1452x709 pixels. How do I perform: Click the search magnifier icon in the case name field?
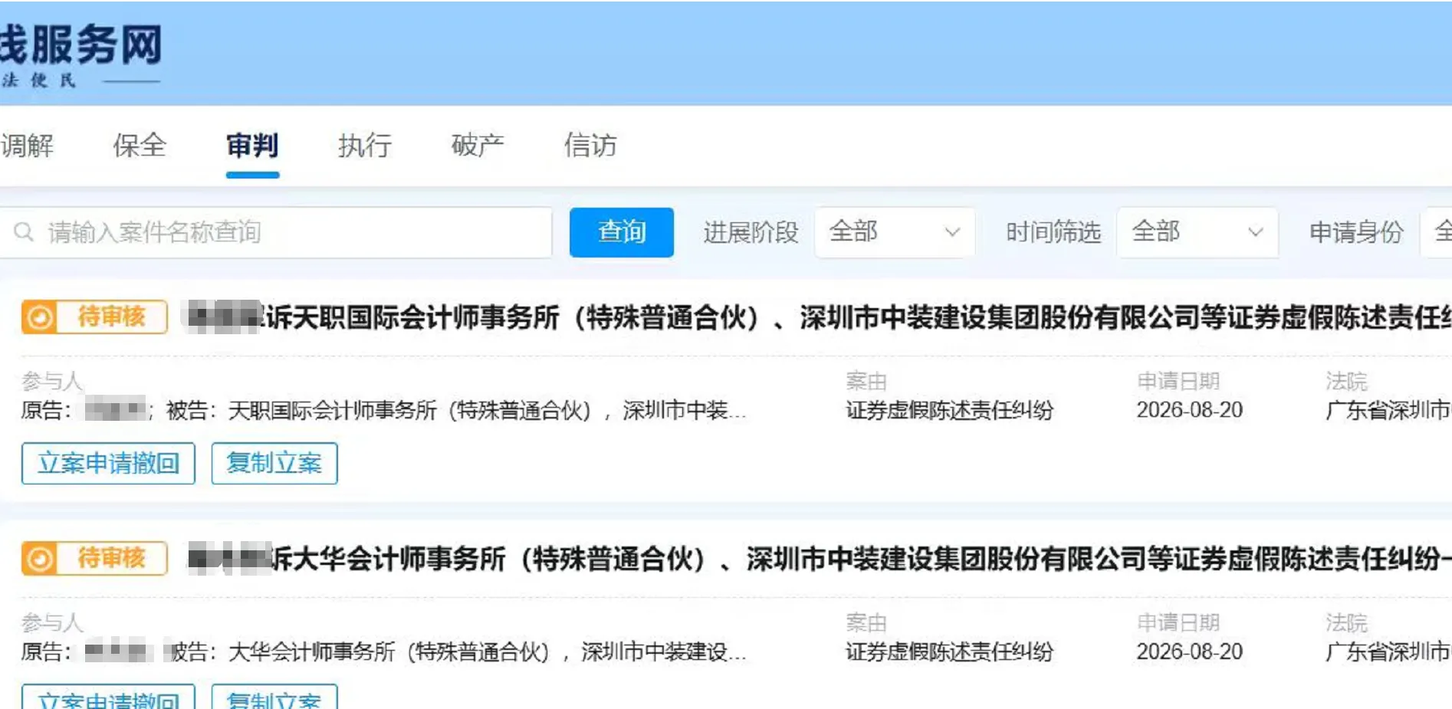[24, 231]
